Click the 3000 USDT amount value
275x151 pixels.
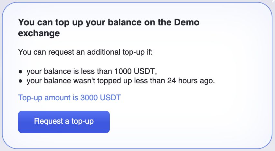click(100, 98)
